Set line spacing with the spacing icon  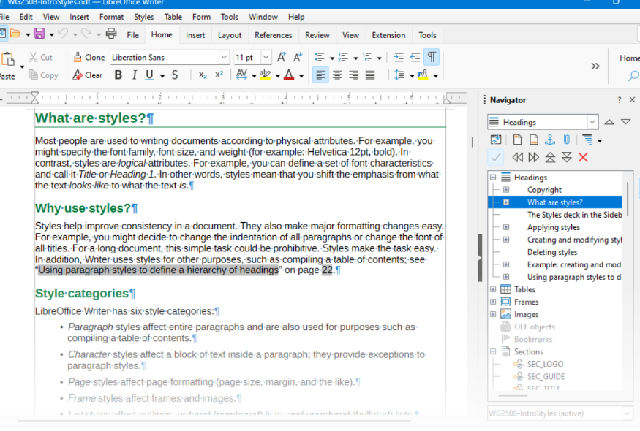pyautogui.click(x=399, y=75)
